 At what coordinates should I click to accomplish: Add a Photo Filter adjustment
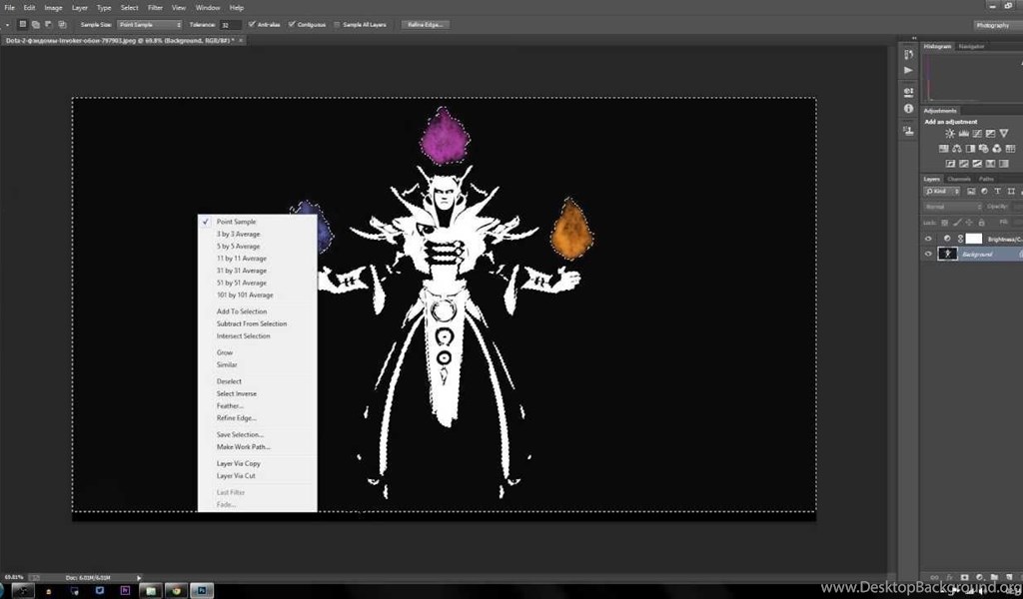pyautogui.click(x=983, y=149)
